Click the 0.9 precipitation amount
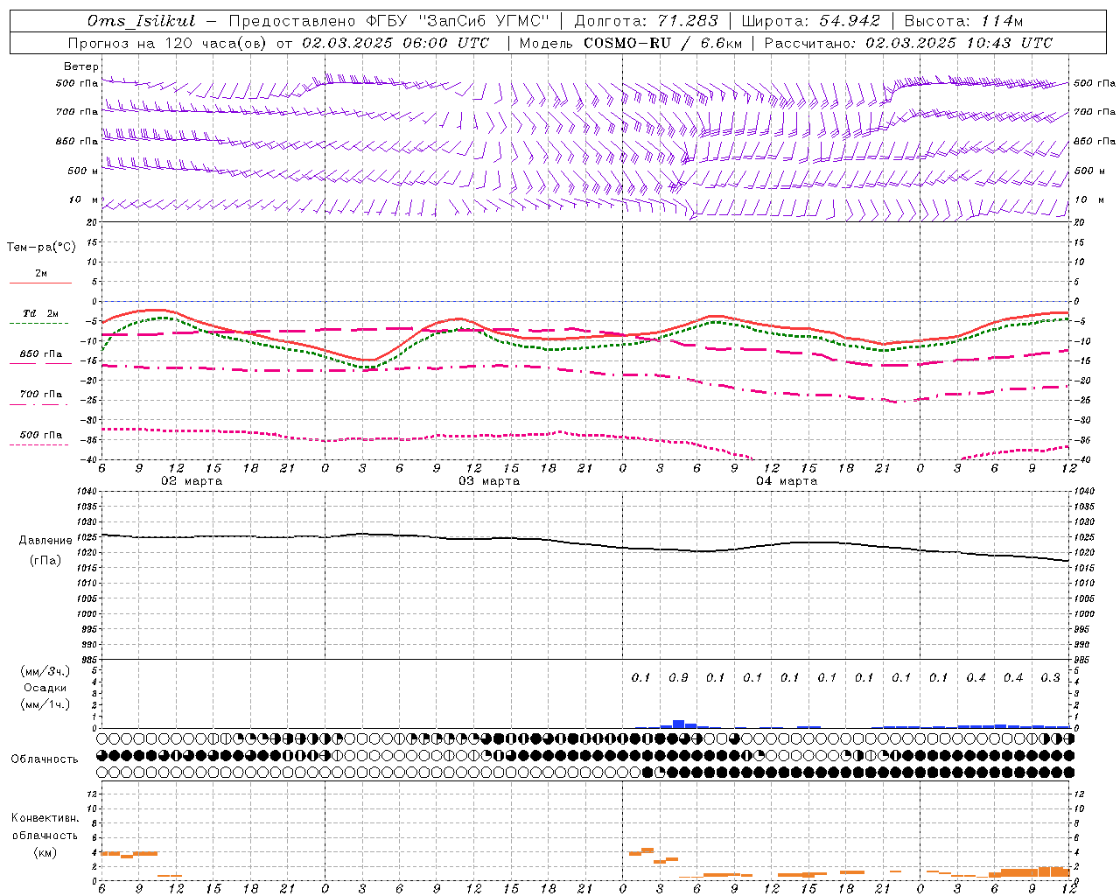Viewport: 1120px width, 896px height. tap(678, 677)
